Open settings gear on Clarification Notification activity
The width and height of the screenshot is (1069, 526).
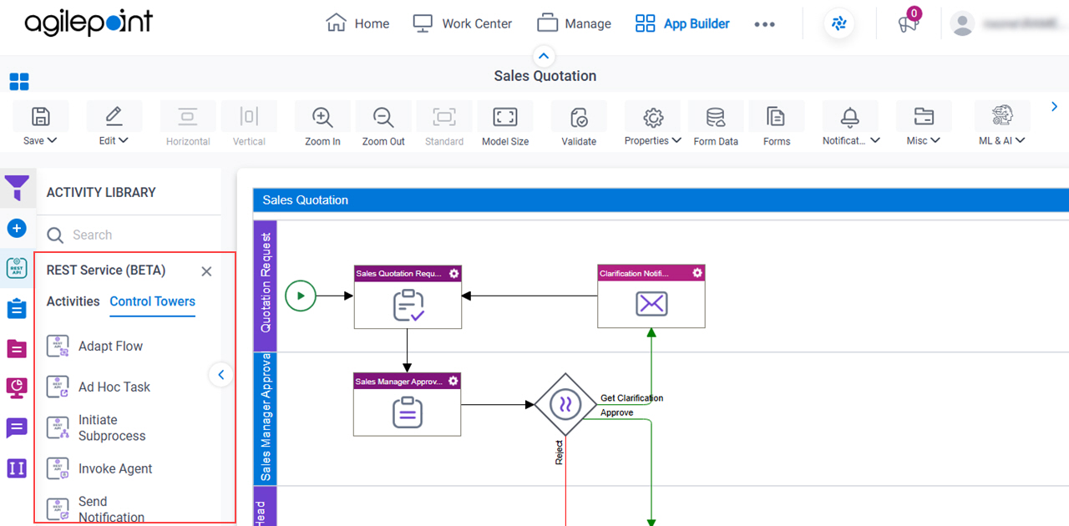pyautogui.click(x=697, y=273)
